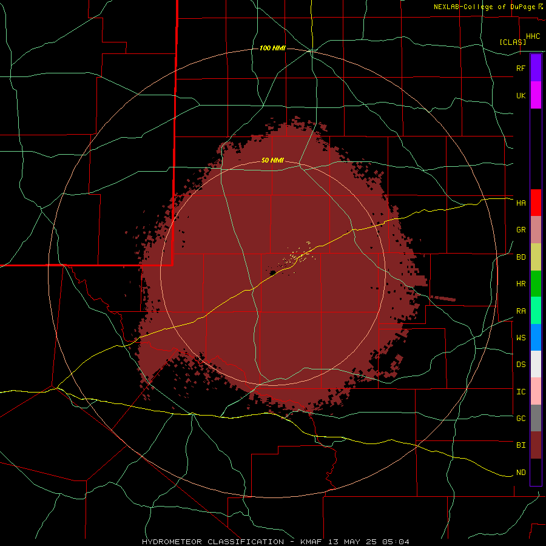The image size is (546, 546).
Task: Click the DS legend label
Action: 521,365
